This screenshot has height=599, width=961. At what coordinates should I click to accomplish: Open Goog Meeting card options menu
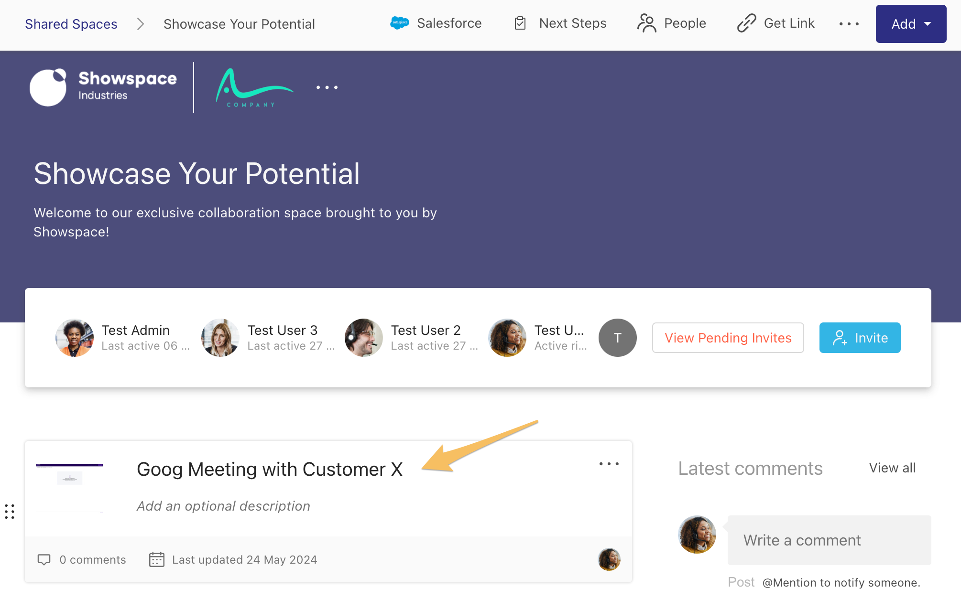[x=609, y=464]
